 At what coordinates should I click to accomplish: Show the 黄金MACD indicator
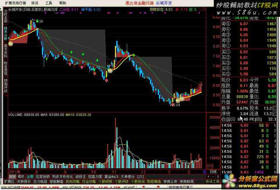tap(112, 177)
